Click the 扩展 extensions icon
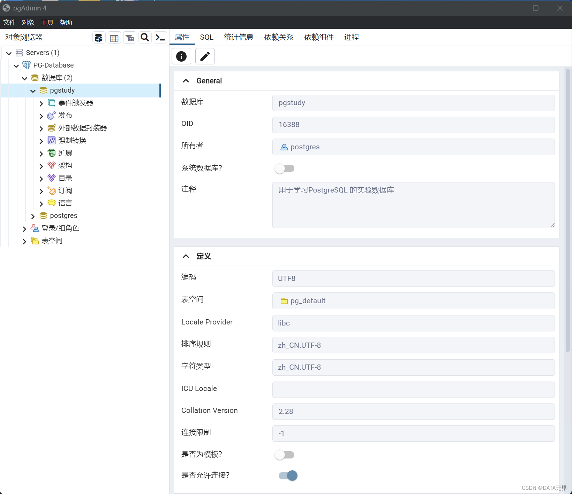Screen dimensions: 572x494 52,153
